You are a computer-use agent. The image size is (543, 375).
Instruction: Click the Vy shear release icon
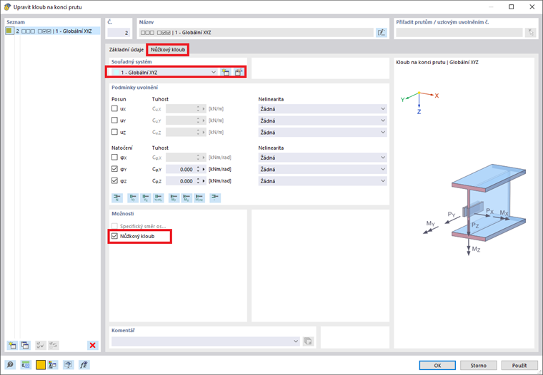pos(133,197)
